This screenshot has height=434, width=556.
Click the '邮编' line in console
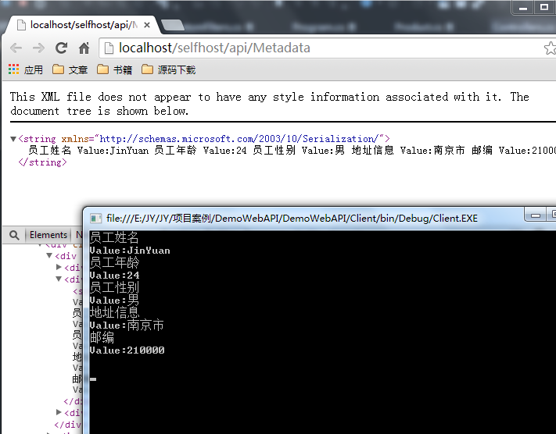tap(102, 338)
